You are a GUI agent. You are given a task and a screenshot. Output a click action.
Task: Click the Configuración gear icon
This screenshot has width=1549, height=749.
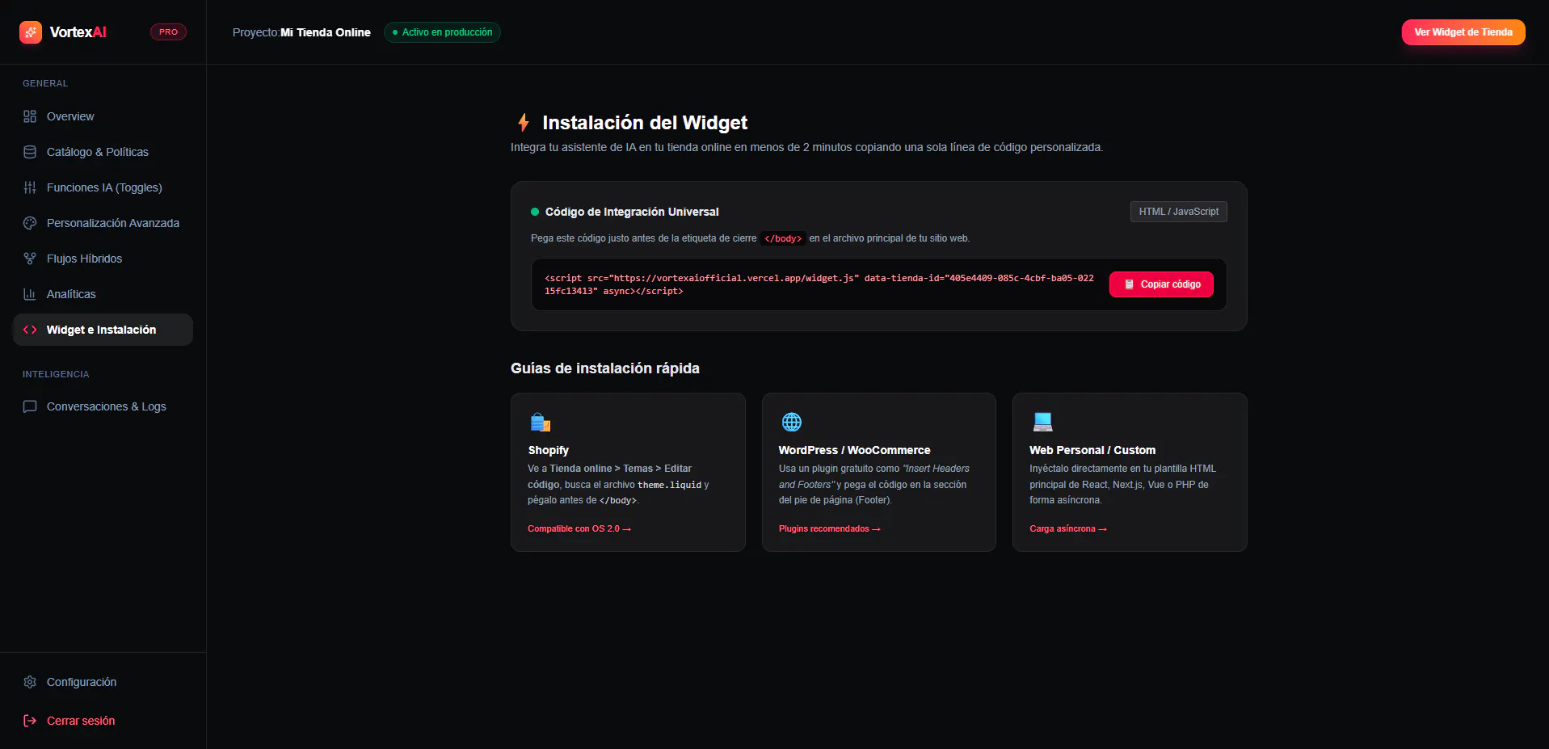point(30,682)
